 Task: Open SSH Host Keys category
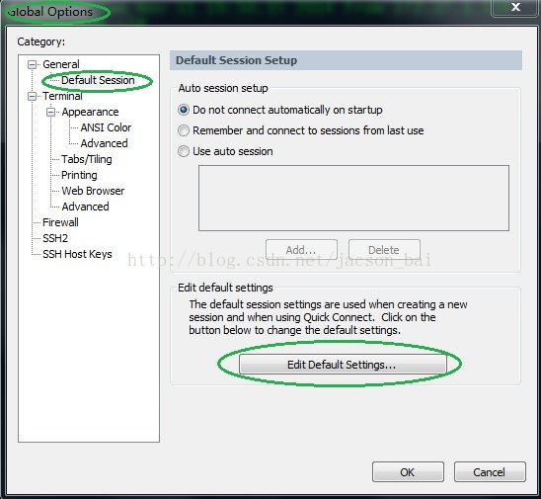pos(77,254)
